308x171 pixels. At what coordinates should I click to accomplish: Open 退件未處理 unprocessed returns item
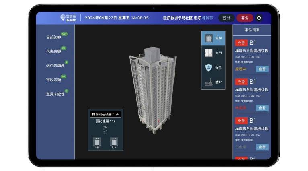point(55,66)
